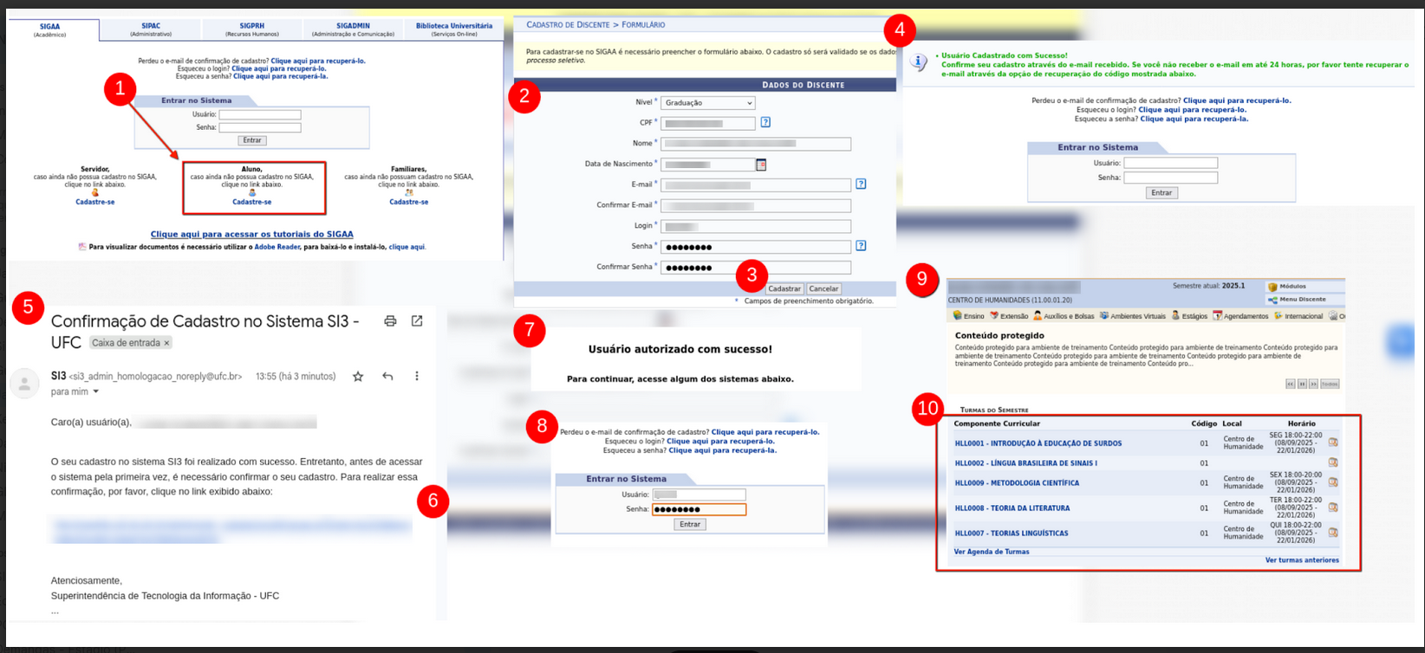The width and height of the screenshot is (1425, 653).
Task: Expand the Nível dropdown showing Graduação
Action: click(748, 103)
